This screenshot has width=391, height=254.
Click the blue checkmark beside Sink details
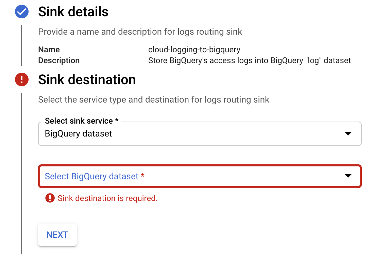click(22, 12)
